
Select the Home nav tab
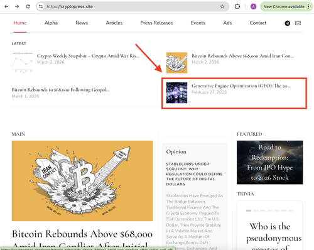pos(20,23)
